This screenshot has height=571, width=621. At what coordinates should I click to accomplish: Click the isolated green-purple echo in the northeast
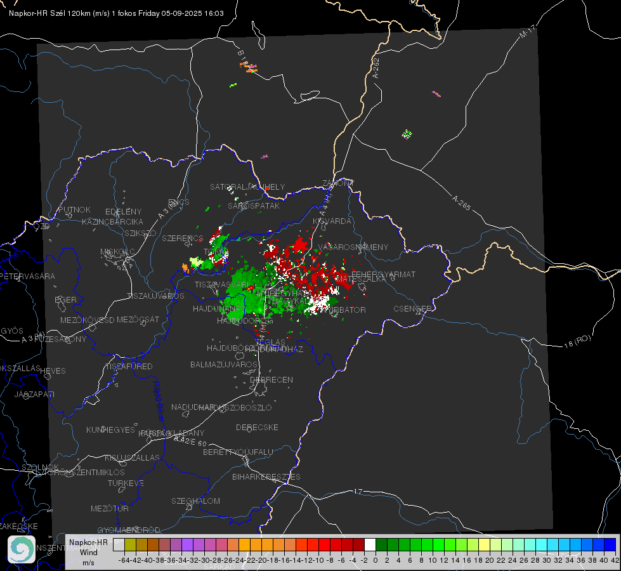(x=407, y=135)
